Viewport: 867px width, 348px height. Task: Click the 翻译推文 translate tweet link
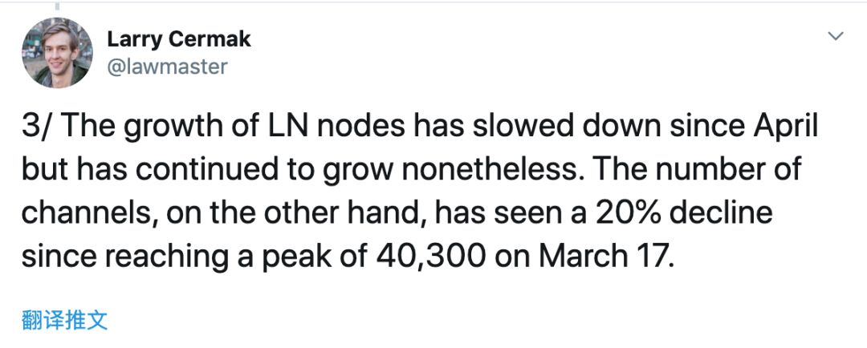65,321
